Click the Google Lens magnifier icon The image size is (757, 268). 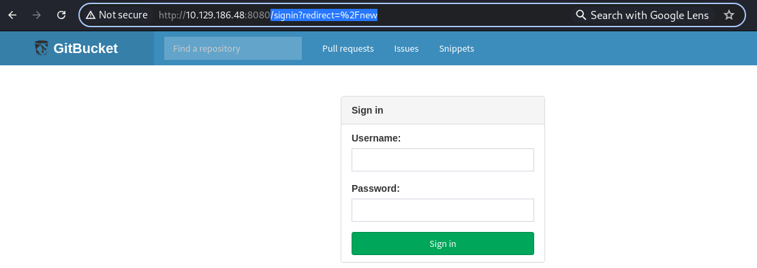coord(581,15)
